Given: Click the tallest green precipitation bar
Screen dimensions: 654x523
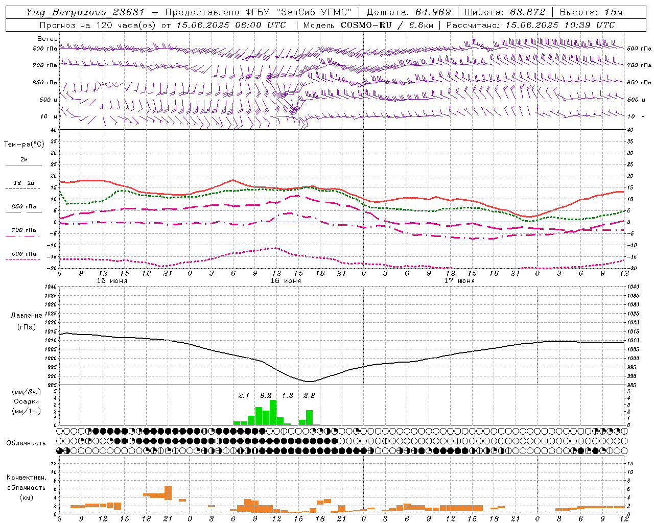Looking at the screenshot, I should point(273,412).
